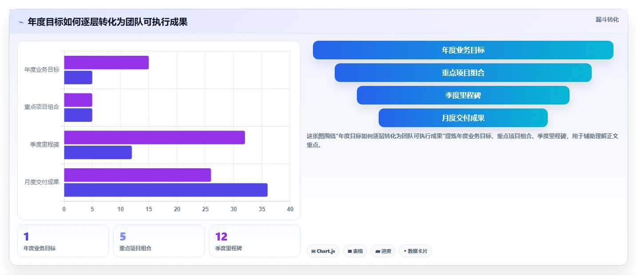Viewport: 637px width, 275px height.
Task: Open the stat card showing 5 重点项目组合
Action: (x=159, y=241)
